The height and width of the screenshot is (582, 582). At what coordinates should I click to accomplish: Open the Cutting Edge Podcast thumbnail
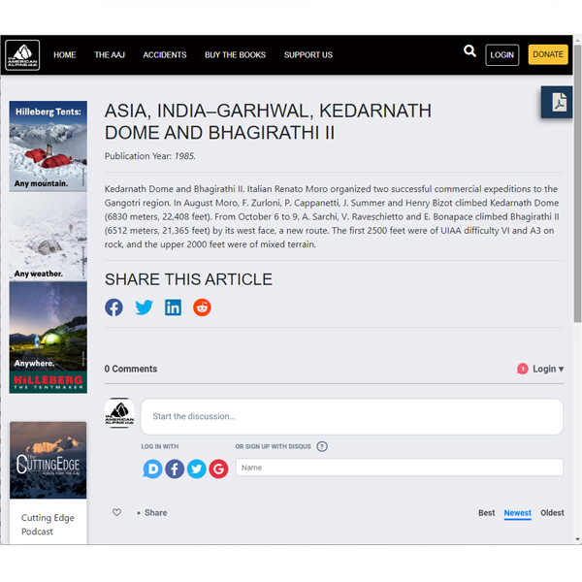click(x=48, y=461)
